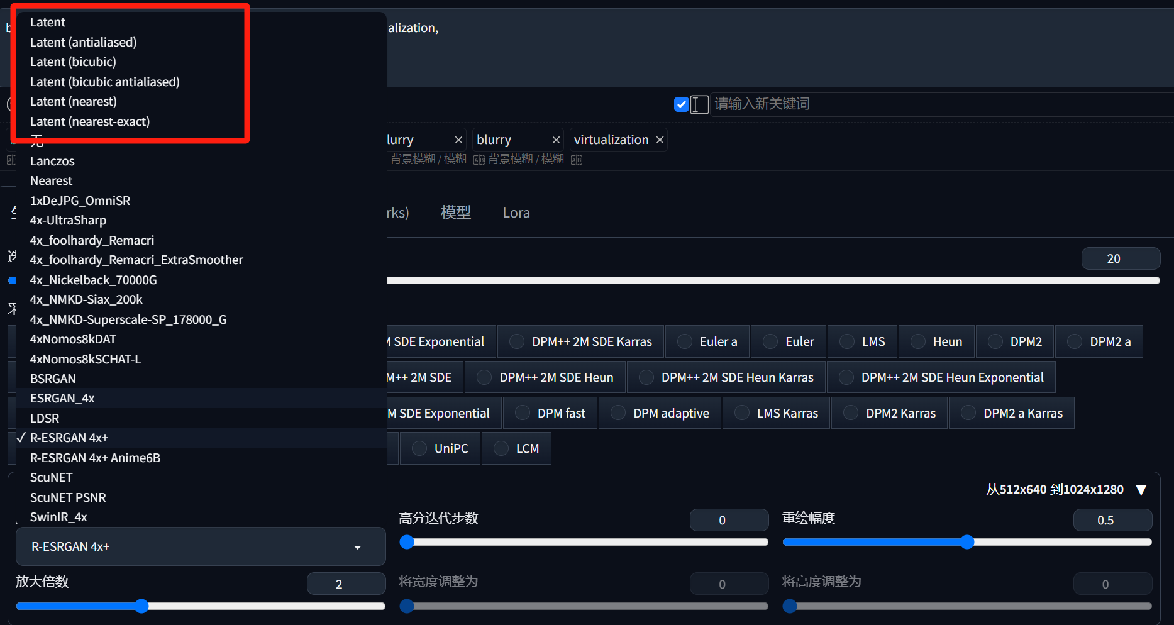
Task: Click the 高分迭代步数 number field
Action: [729, 520]
